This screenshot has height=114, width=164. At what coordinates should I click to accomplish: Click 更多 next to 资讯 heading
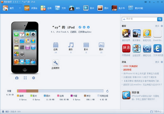point(157,62)
